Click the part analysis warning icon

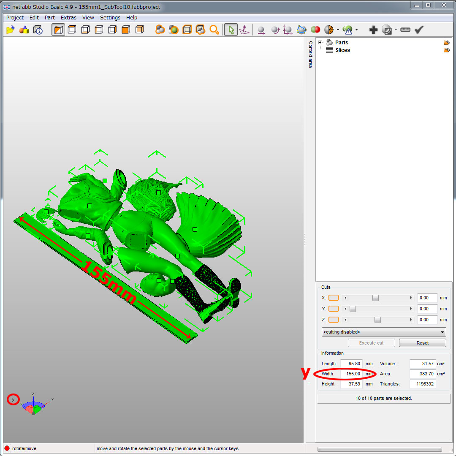(x=347, y=30)
